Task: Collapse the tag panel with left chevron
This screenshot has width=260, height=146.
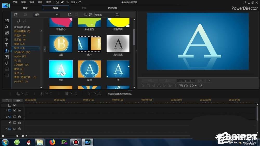Action: (x=45, y=49)
